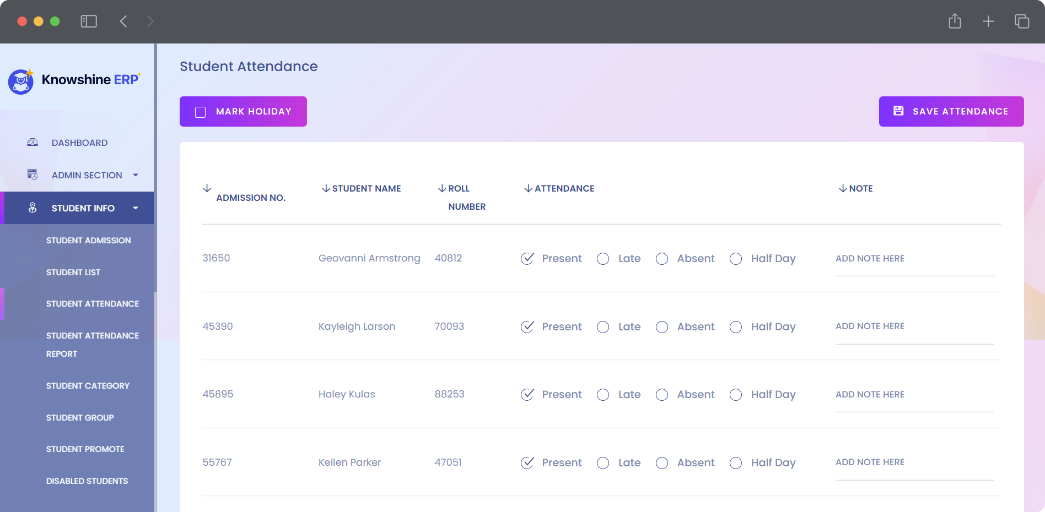1045x512 pixels.
Task: Mark Haley Kulas as Half Day
Action: click(736, 395)
